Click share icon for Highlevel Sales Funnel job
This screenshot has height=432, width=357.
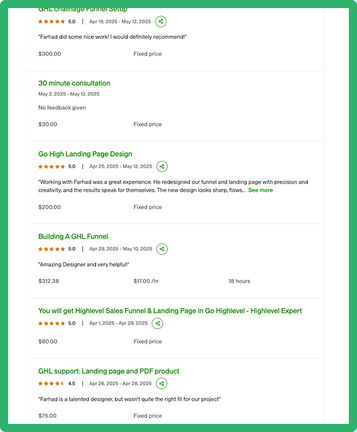(157, 323)
